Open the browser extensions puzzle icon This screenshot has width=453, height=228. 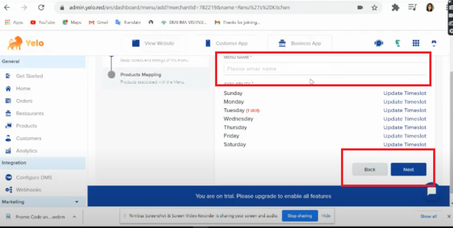395,7
